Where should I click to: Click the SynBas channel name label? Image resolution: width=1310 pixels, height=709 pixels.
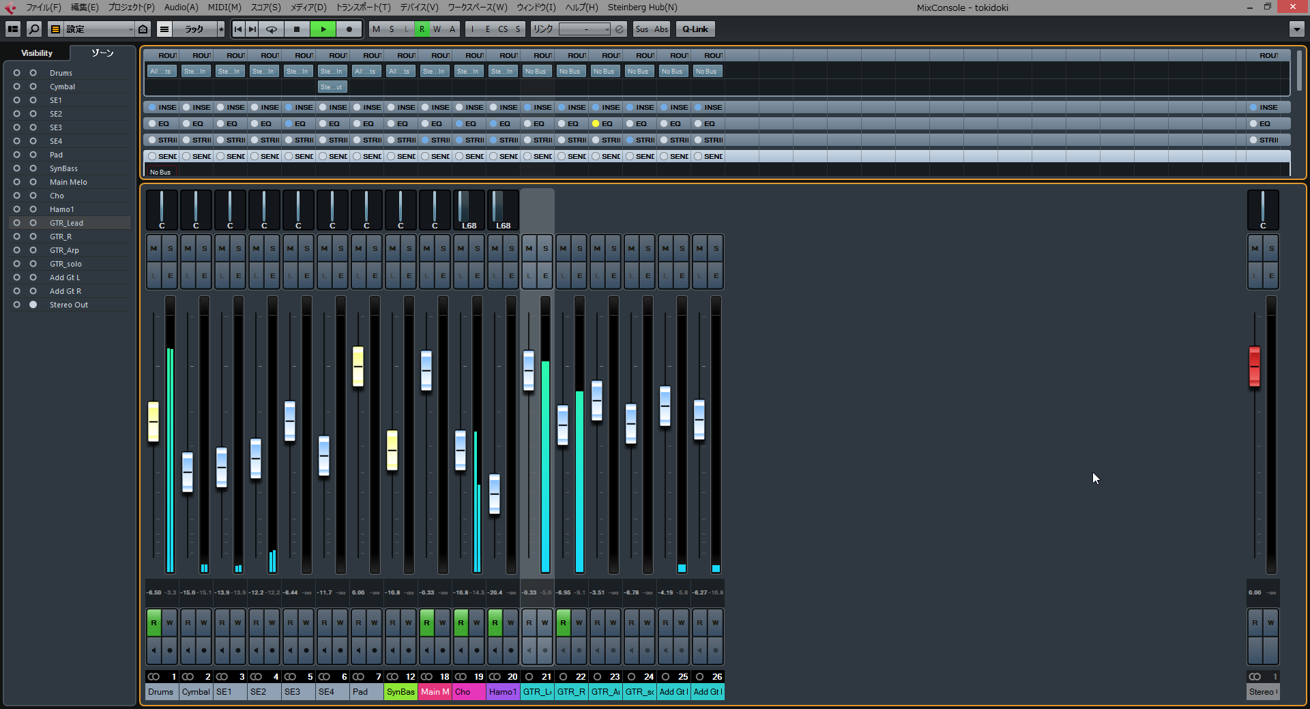coord(401,691)
